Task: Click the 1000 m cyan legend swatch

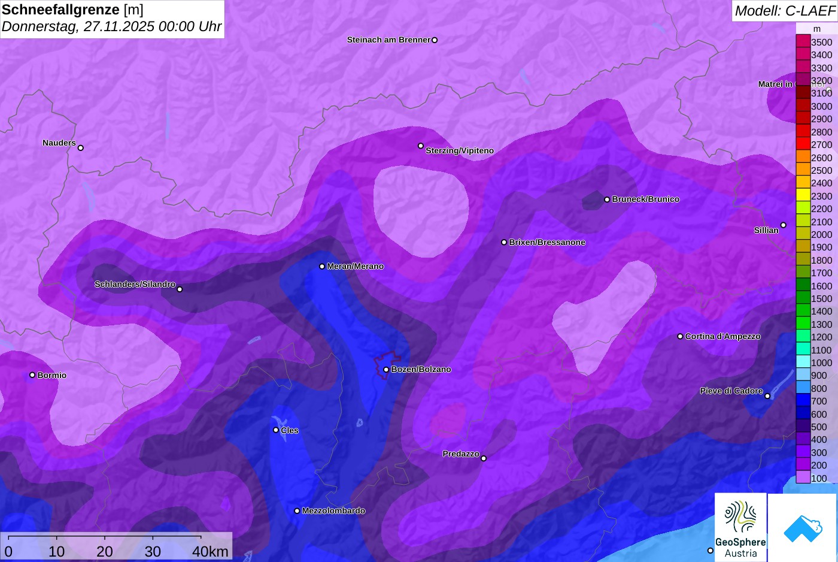Action: coord(803,362)
